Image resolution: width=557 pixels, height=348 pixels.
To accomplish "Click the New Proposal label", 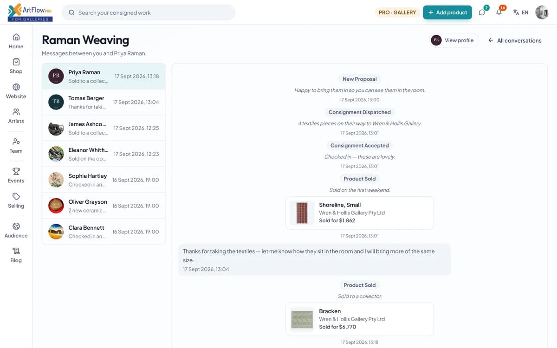I will (360, 79).
